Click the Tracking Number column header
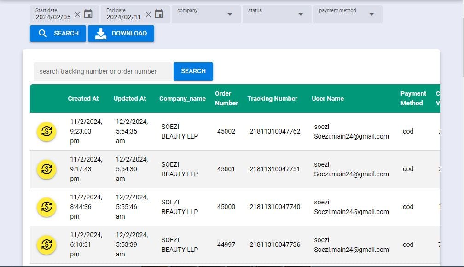 click(273, 98)
